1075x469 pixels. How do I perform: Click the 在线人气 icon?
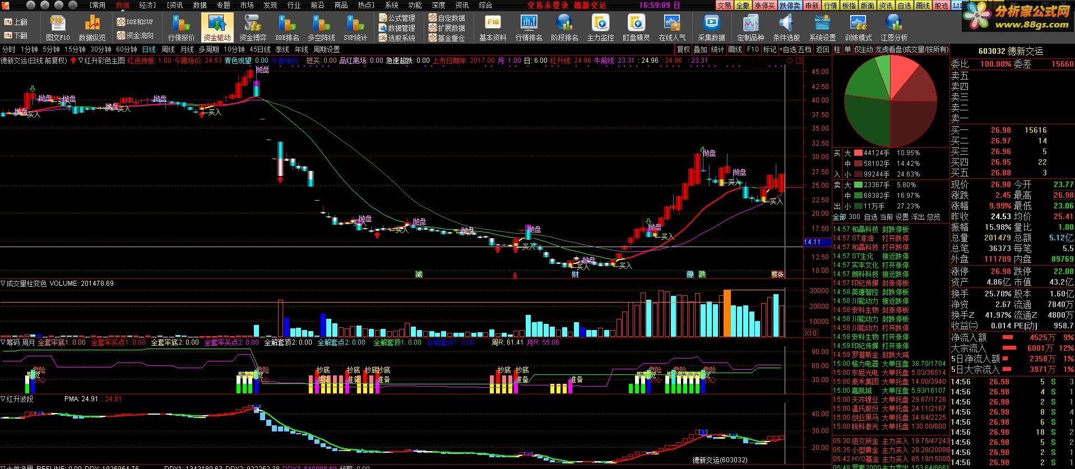[x=672, y=28]
